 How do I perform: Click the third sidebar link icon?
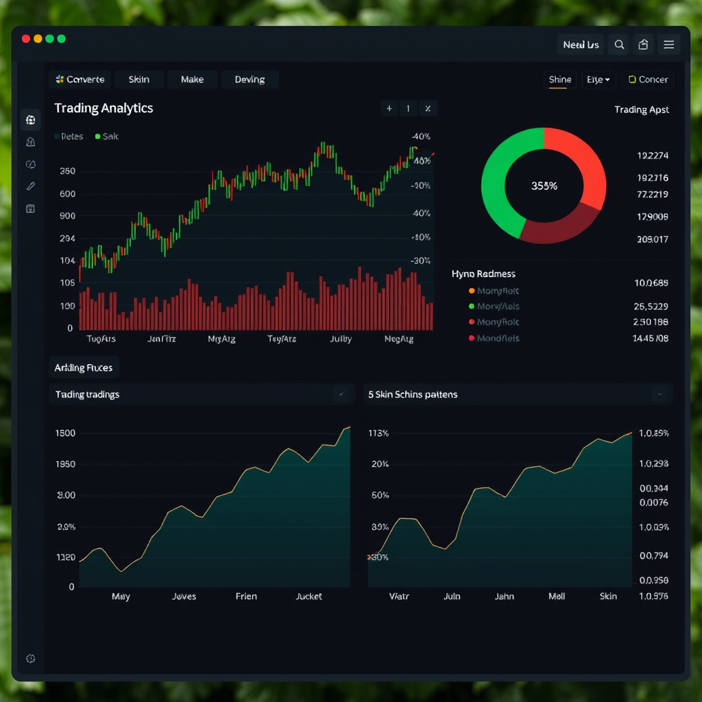tap(30, 165)
